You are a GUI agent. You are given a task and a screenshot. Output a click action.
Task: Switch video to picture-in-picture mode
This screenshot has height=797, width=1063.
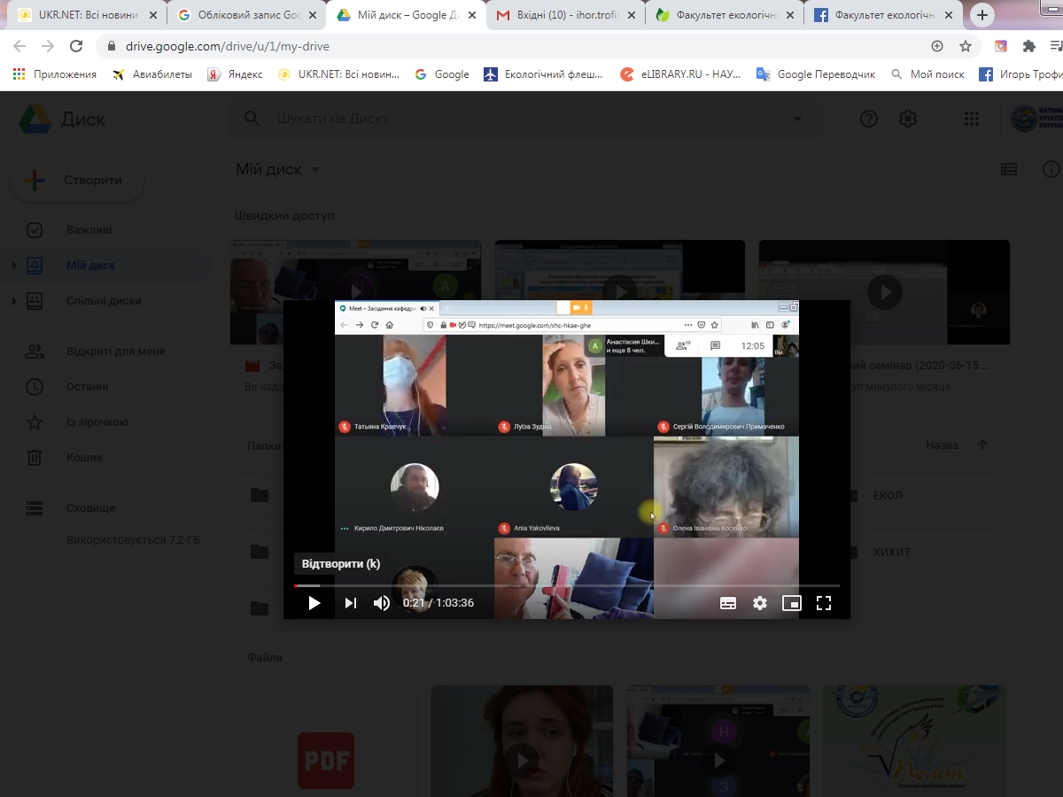pos(792,603)
